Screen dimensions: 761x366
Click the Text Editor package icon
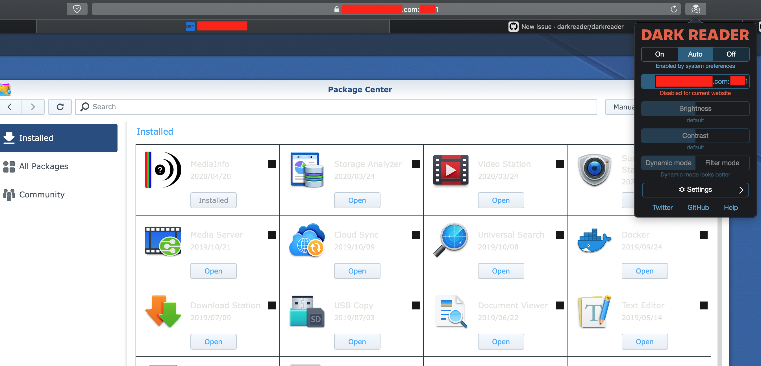point(594,311)
